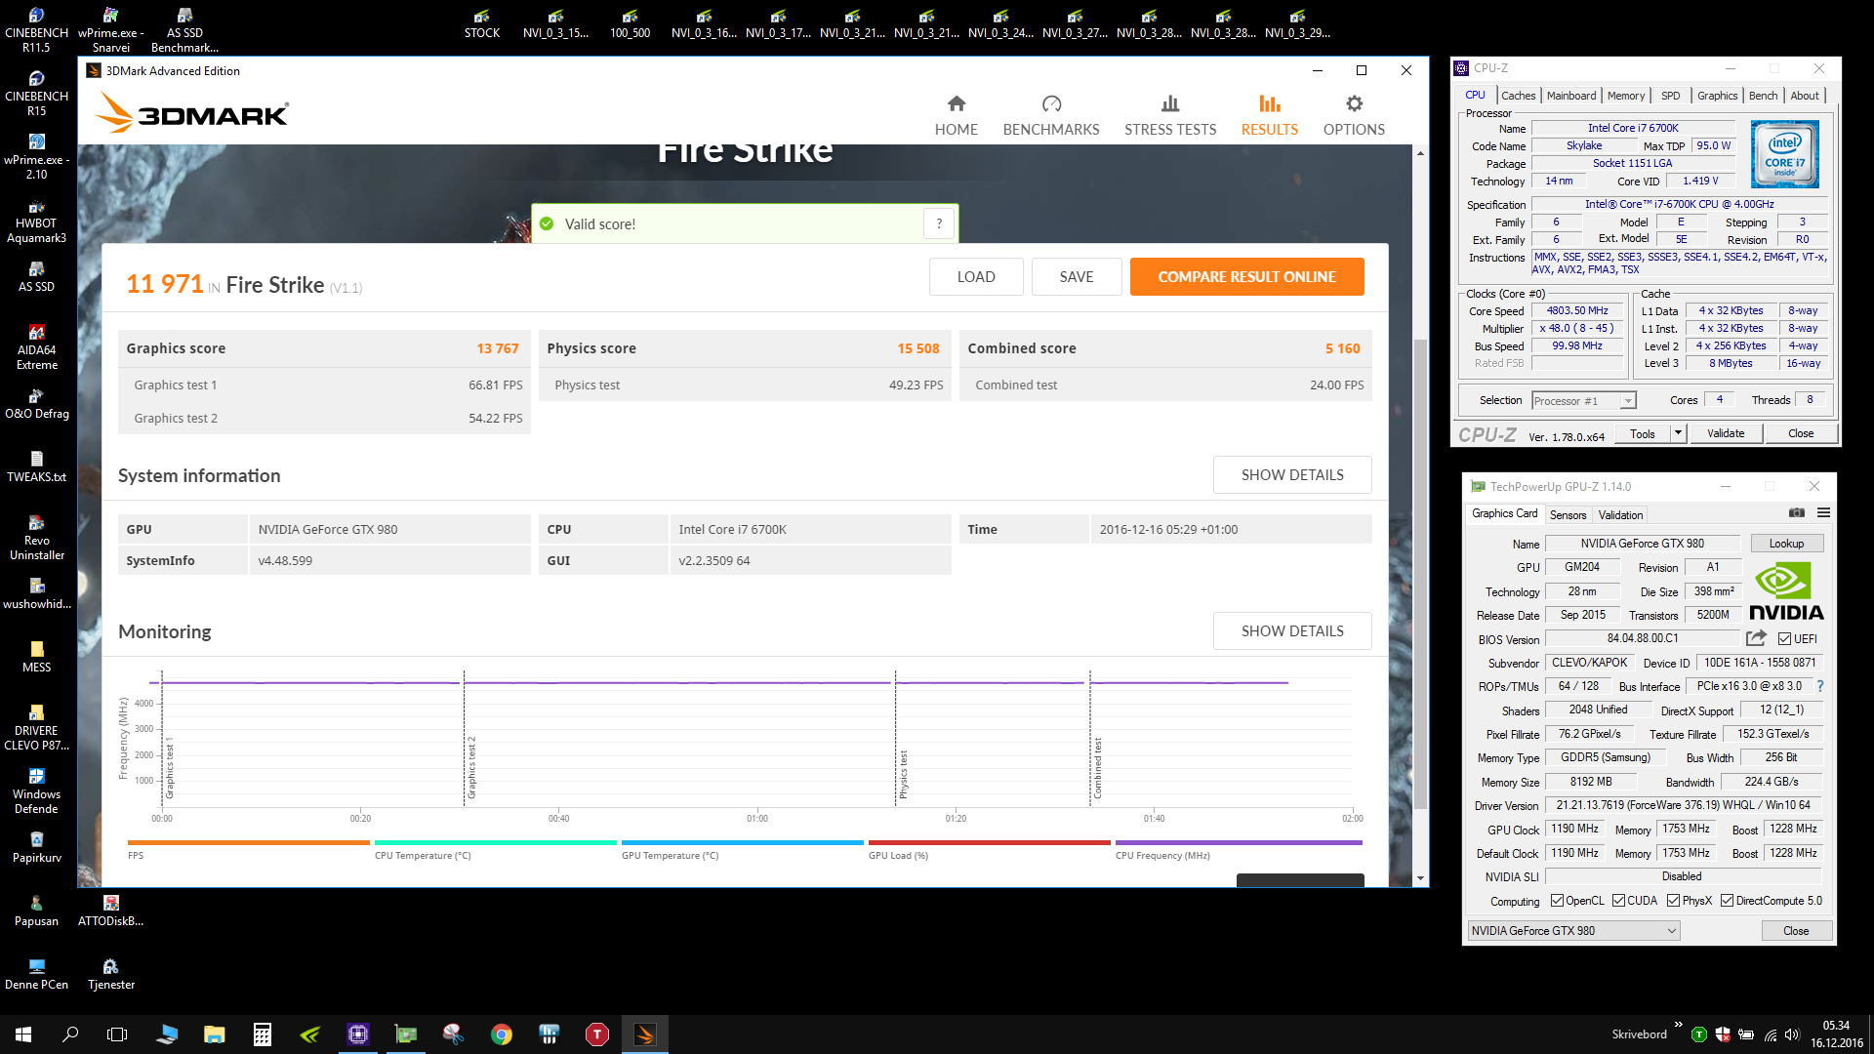The width and height of the screenshot is (1874, 1054).
Task: Open the MESS folder on desktop
Action: pos(36,657)
